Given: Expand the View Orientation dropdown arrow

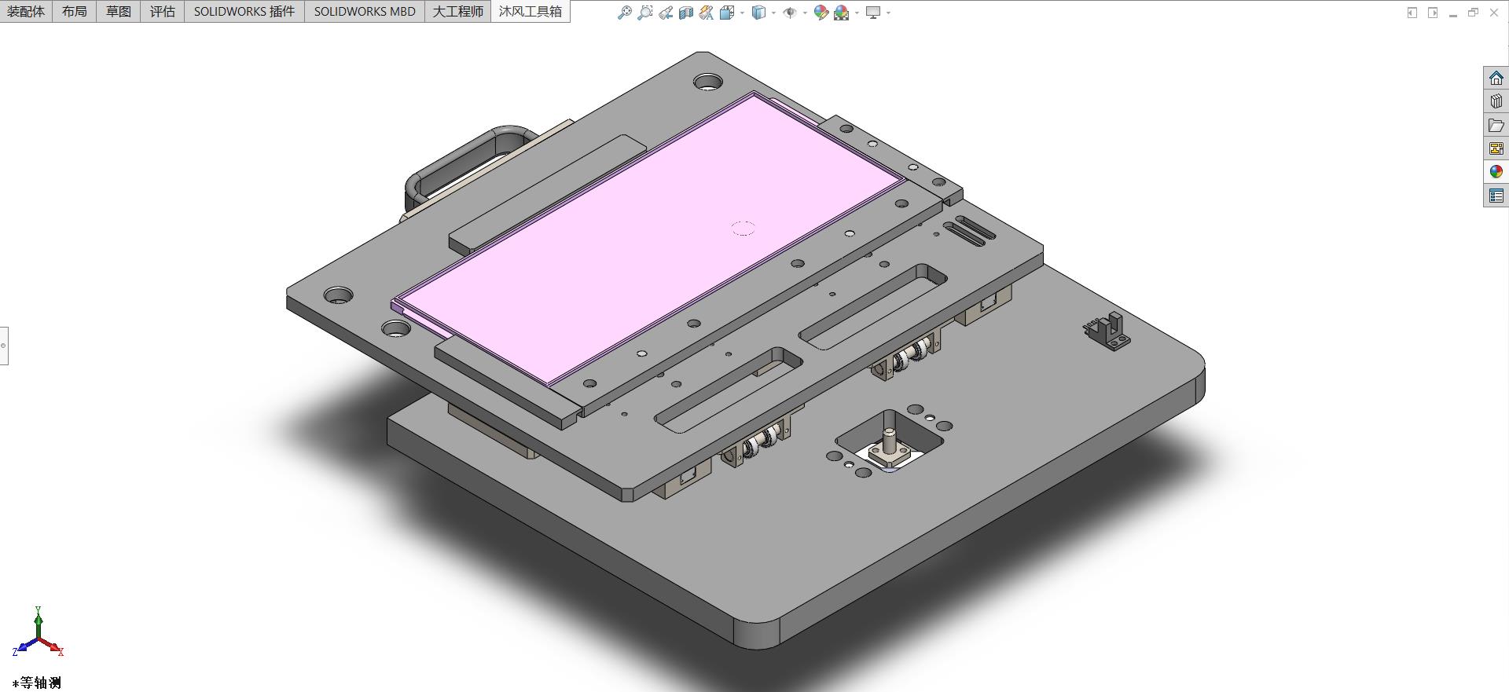Looking at the screenshot, I should 742,13.
